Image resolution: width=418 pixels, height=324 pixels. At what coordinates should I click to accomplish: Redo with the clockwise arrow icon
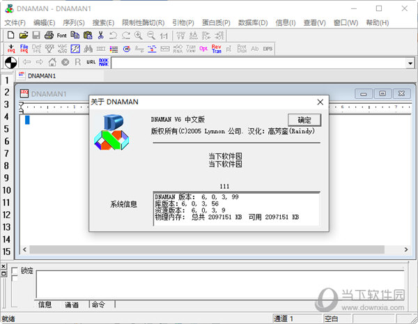126,36
